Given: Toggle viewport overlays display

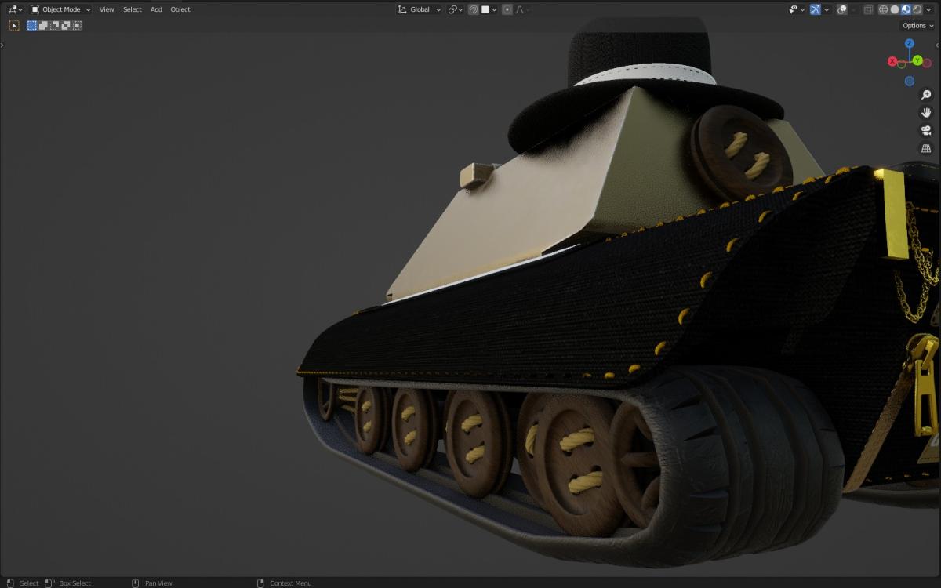Looking at the screenshot, I should 841,9.
